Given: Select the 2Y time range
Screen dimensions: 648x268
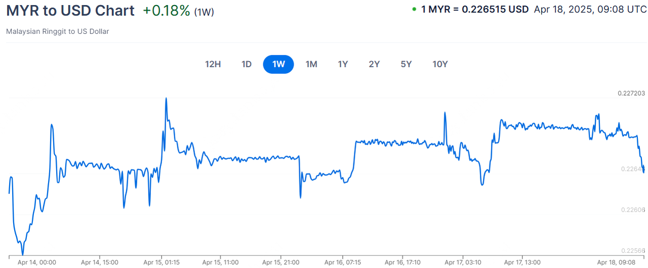Looking at the screenshot, I should [374, 64].
